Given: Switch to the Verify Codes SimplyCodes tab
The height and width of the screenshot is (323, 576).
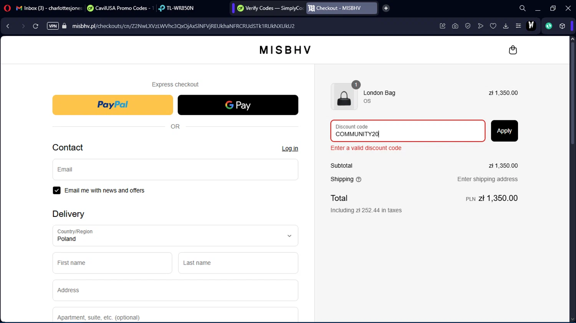Looking at the screenshot, I should coord(270,8).
